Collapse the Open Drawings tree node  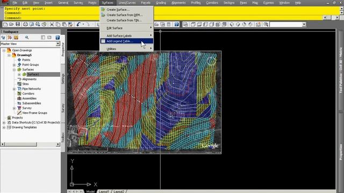point(4,50)
